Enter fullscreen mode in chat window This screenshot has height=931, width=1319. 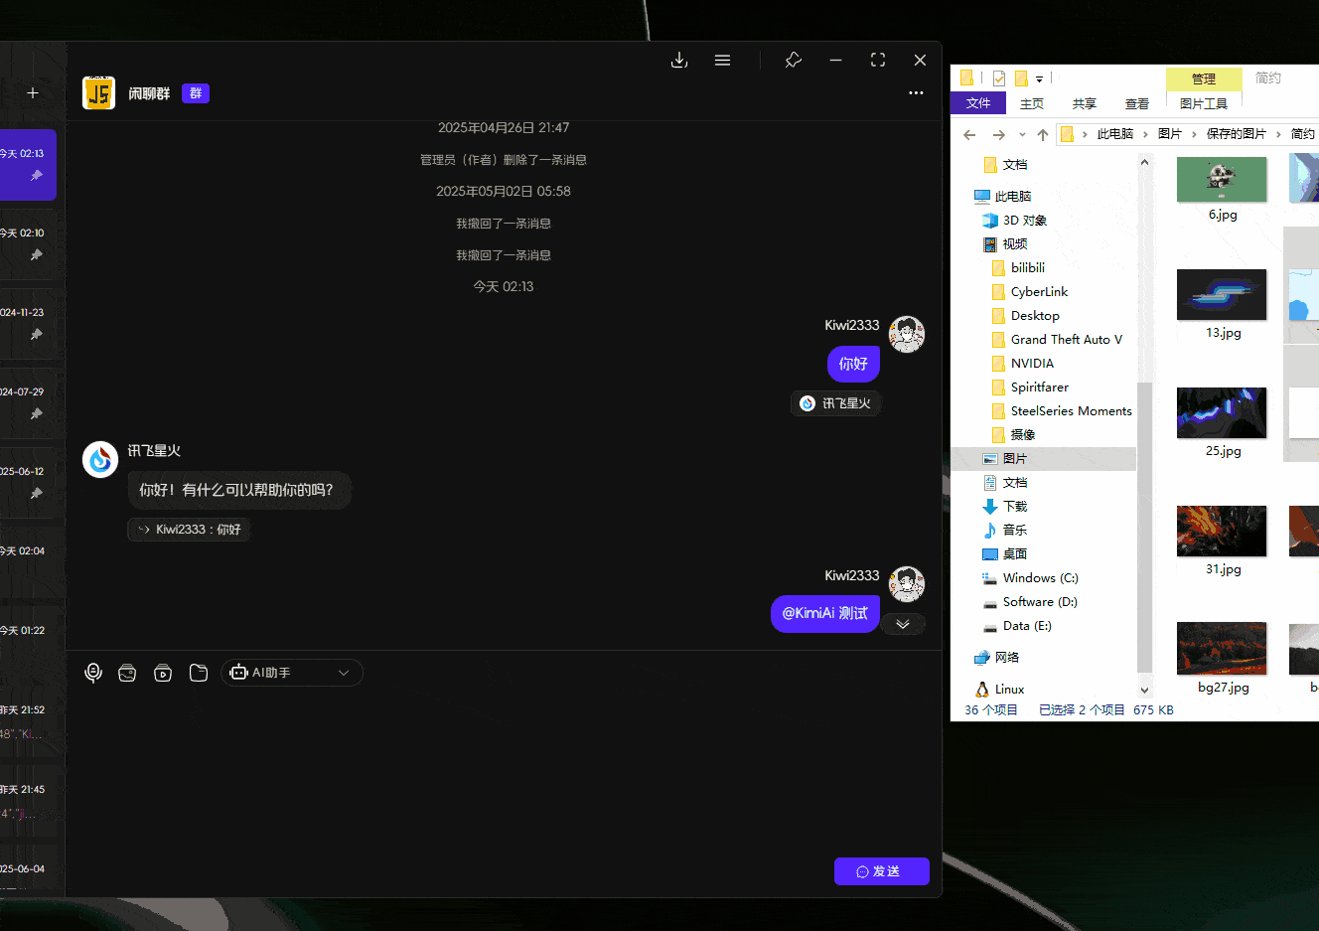pos(878,61)
